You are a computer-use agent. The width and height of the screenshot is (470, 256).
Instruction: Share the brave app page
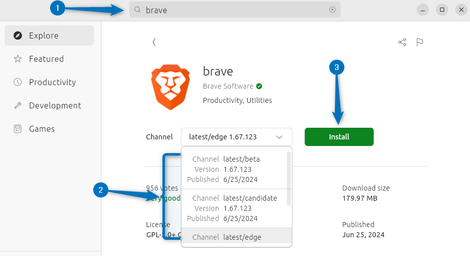tap(402, 42)
